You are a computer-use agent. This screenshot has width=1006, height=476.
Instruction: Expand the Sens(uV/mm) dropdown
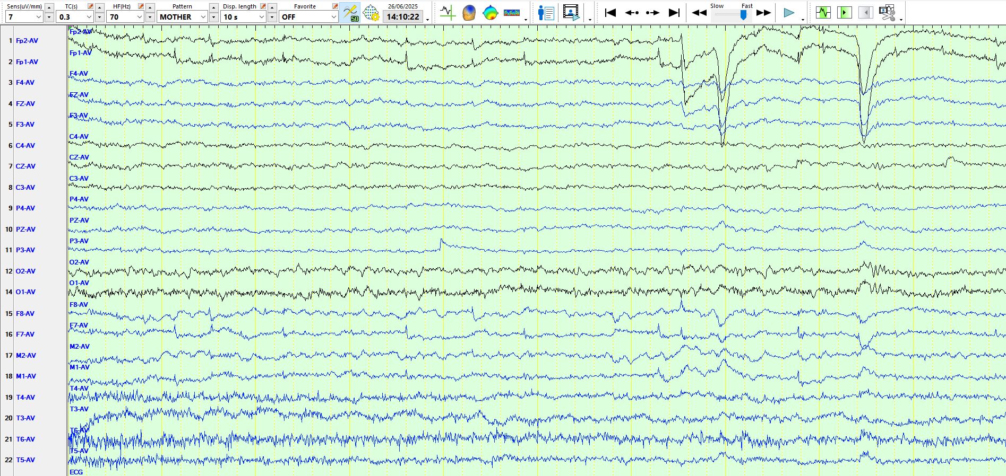[x=38, y=17]
